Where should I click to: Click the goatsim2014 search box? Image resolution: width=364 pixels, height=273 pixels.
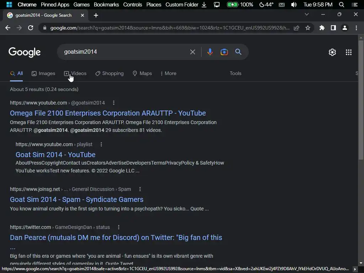click(x=125, y=52)
